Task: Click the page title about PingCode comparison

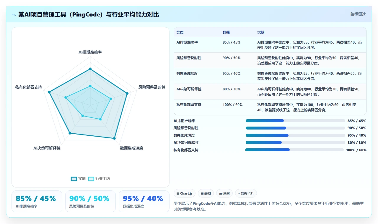Action: (x=89, y=14)
